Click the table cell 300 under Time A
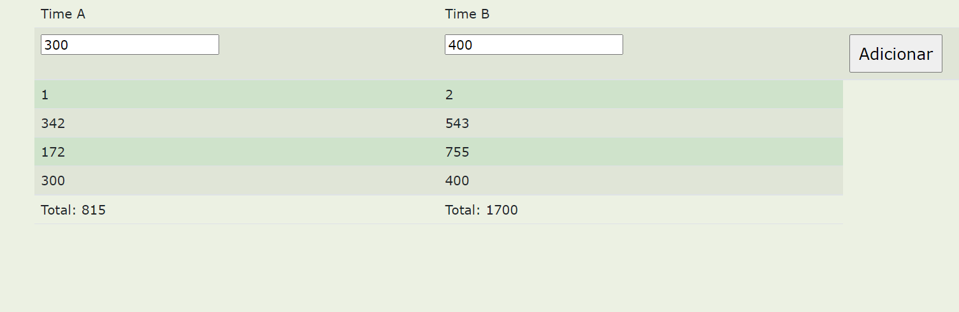This screenshot has width=959, height=312. tap(236, 181)
